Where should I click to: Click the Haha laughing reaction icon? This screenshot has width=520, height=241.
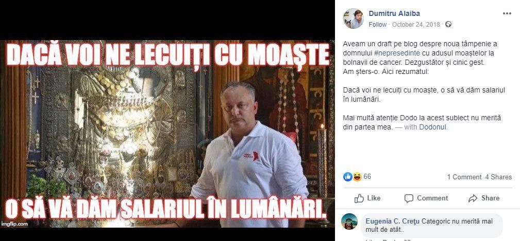tap(357, 177)
